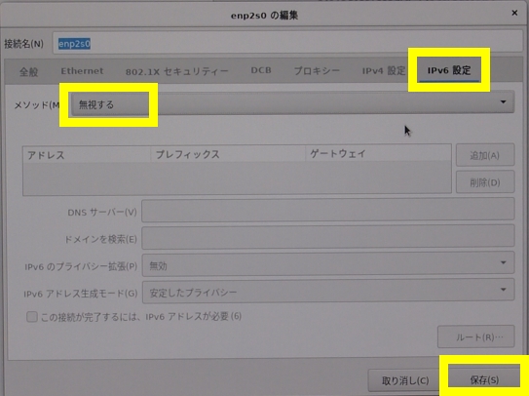The height and width of the screenshot is (396, 529).
Task: Click the ドメインを検索 input field
Action: click(x=328, y=237)
